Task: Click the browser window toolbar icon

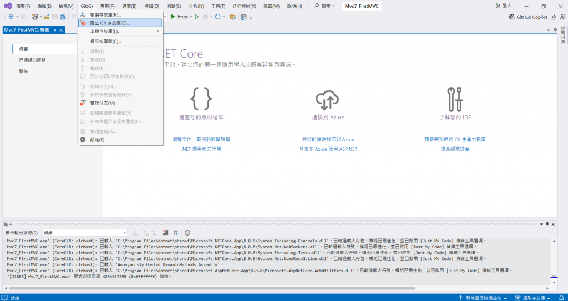Action: [244, 17]
